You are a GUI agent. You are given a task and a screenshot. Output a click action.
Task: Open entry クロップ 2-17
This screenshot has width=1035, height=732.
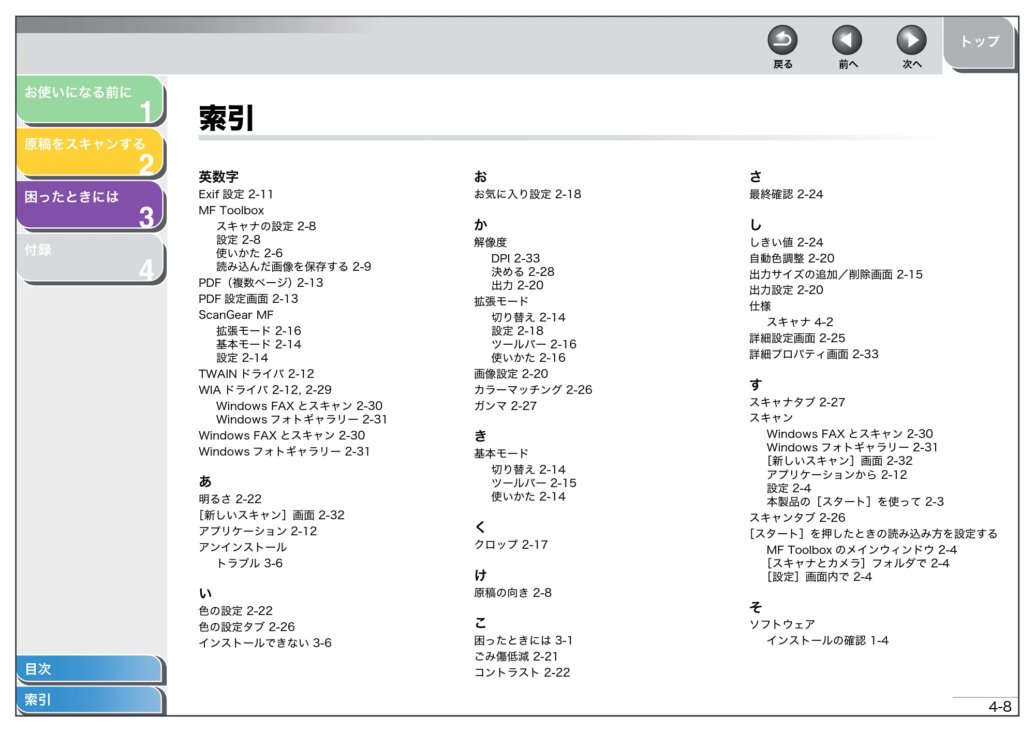pos(511,545)
